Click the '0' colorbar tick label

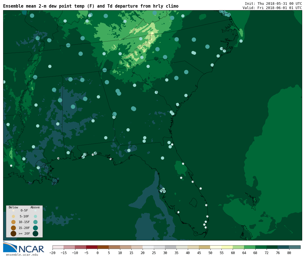coord(97,253)
